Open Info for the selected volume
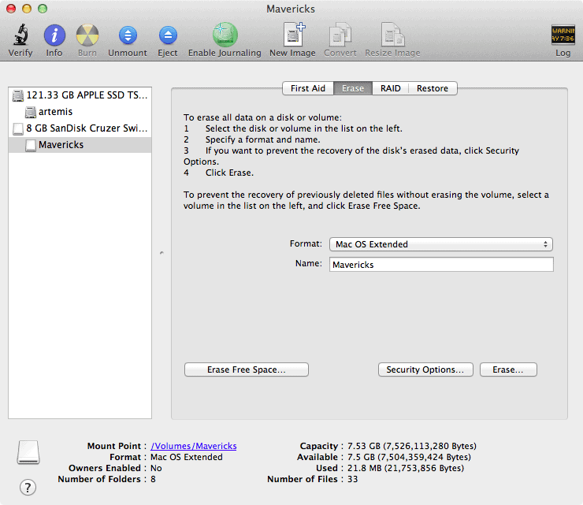Screen dimensions: 583x505 [x=54, y=36]
